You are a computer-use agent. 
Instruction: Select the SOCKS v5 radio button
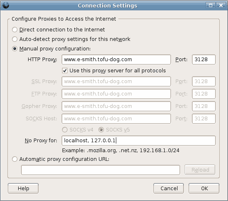tap(101, 129)
